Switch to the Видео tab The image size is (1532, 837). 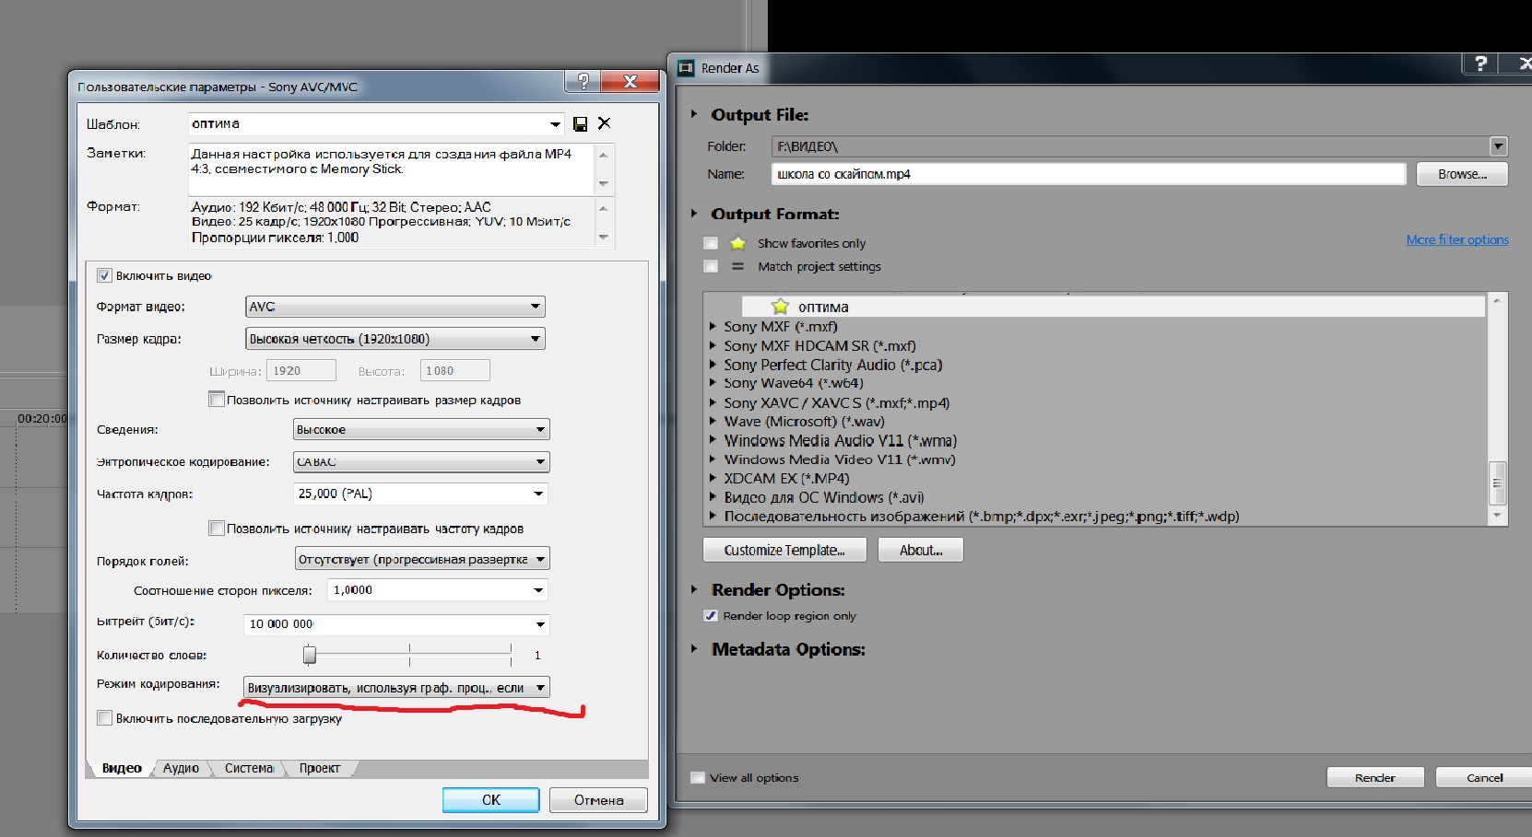pyautogui.click(x=122, y=768)
